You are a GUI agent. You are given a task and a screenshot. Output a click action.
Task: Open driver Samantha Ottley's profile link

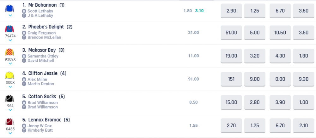43,56
